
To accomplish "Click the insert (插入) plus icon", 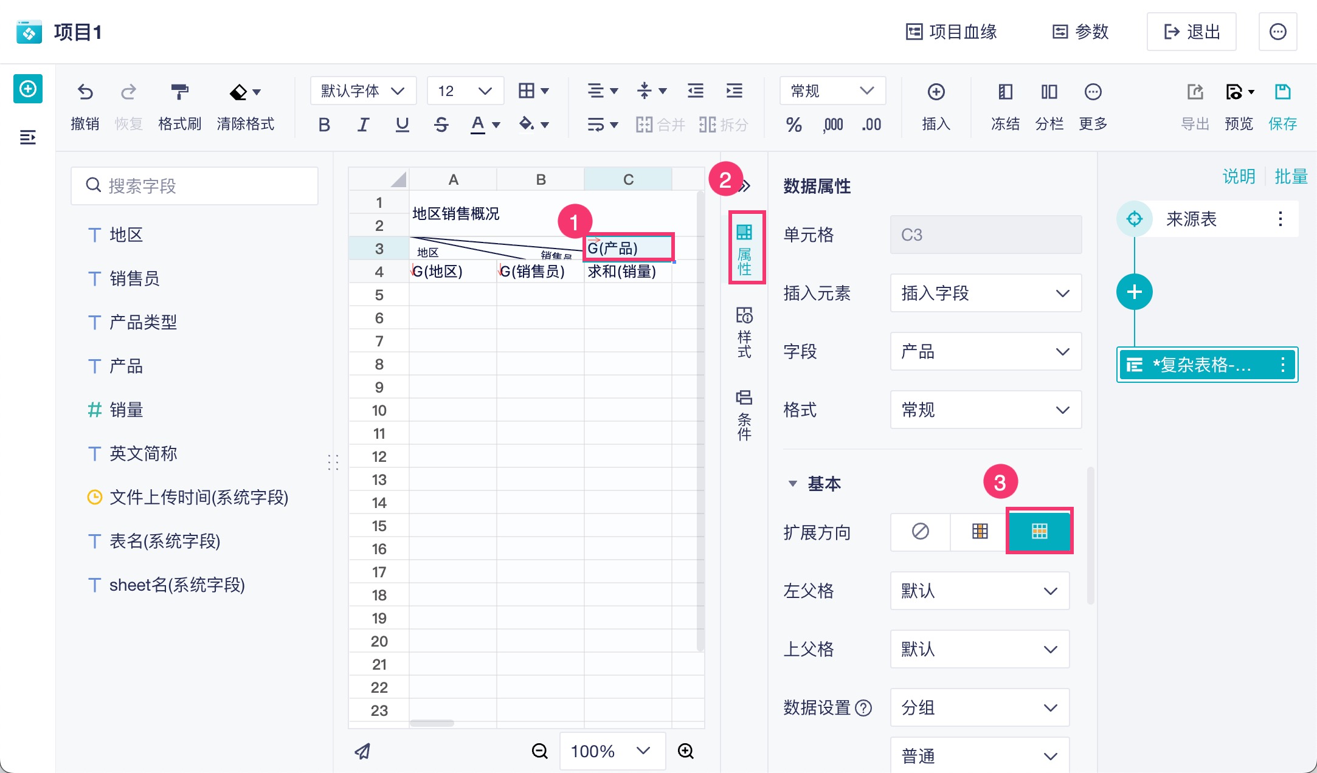I will click(936, 92).
